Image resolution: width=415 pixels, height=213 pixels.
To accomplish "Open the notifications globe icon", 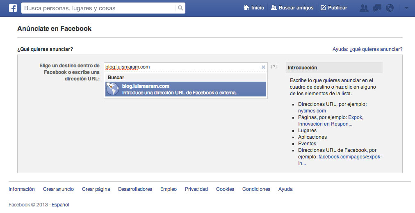I will point(390,8).
